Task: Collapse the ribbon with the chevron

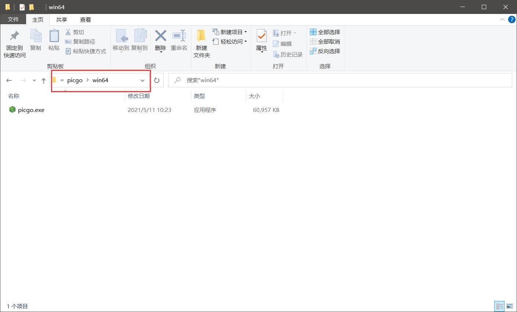Action: (x=502, y=19)
